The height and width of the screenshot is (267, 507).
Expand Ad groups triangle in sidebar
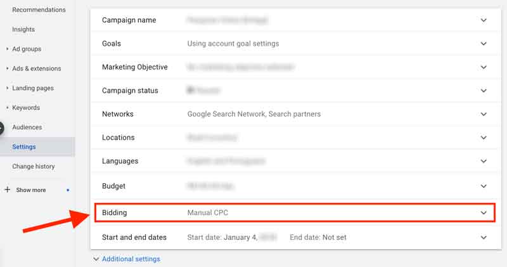point(7,49)
